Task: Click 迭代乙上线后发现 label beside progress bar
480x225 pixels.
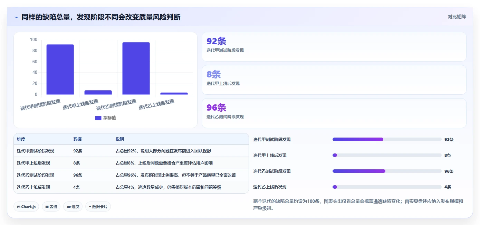Action: 270,187
